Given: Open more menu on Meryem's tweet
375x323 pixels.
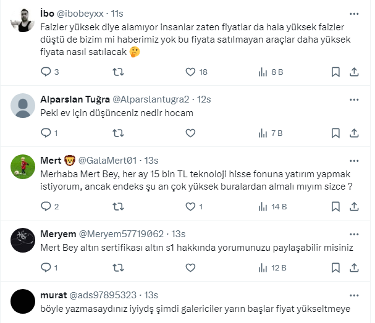Looking at the screenshot, I should pyautogui.click(x=354, y=233).
